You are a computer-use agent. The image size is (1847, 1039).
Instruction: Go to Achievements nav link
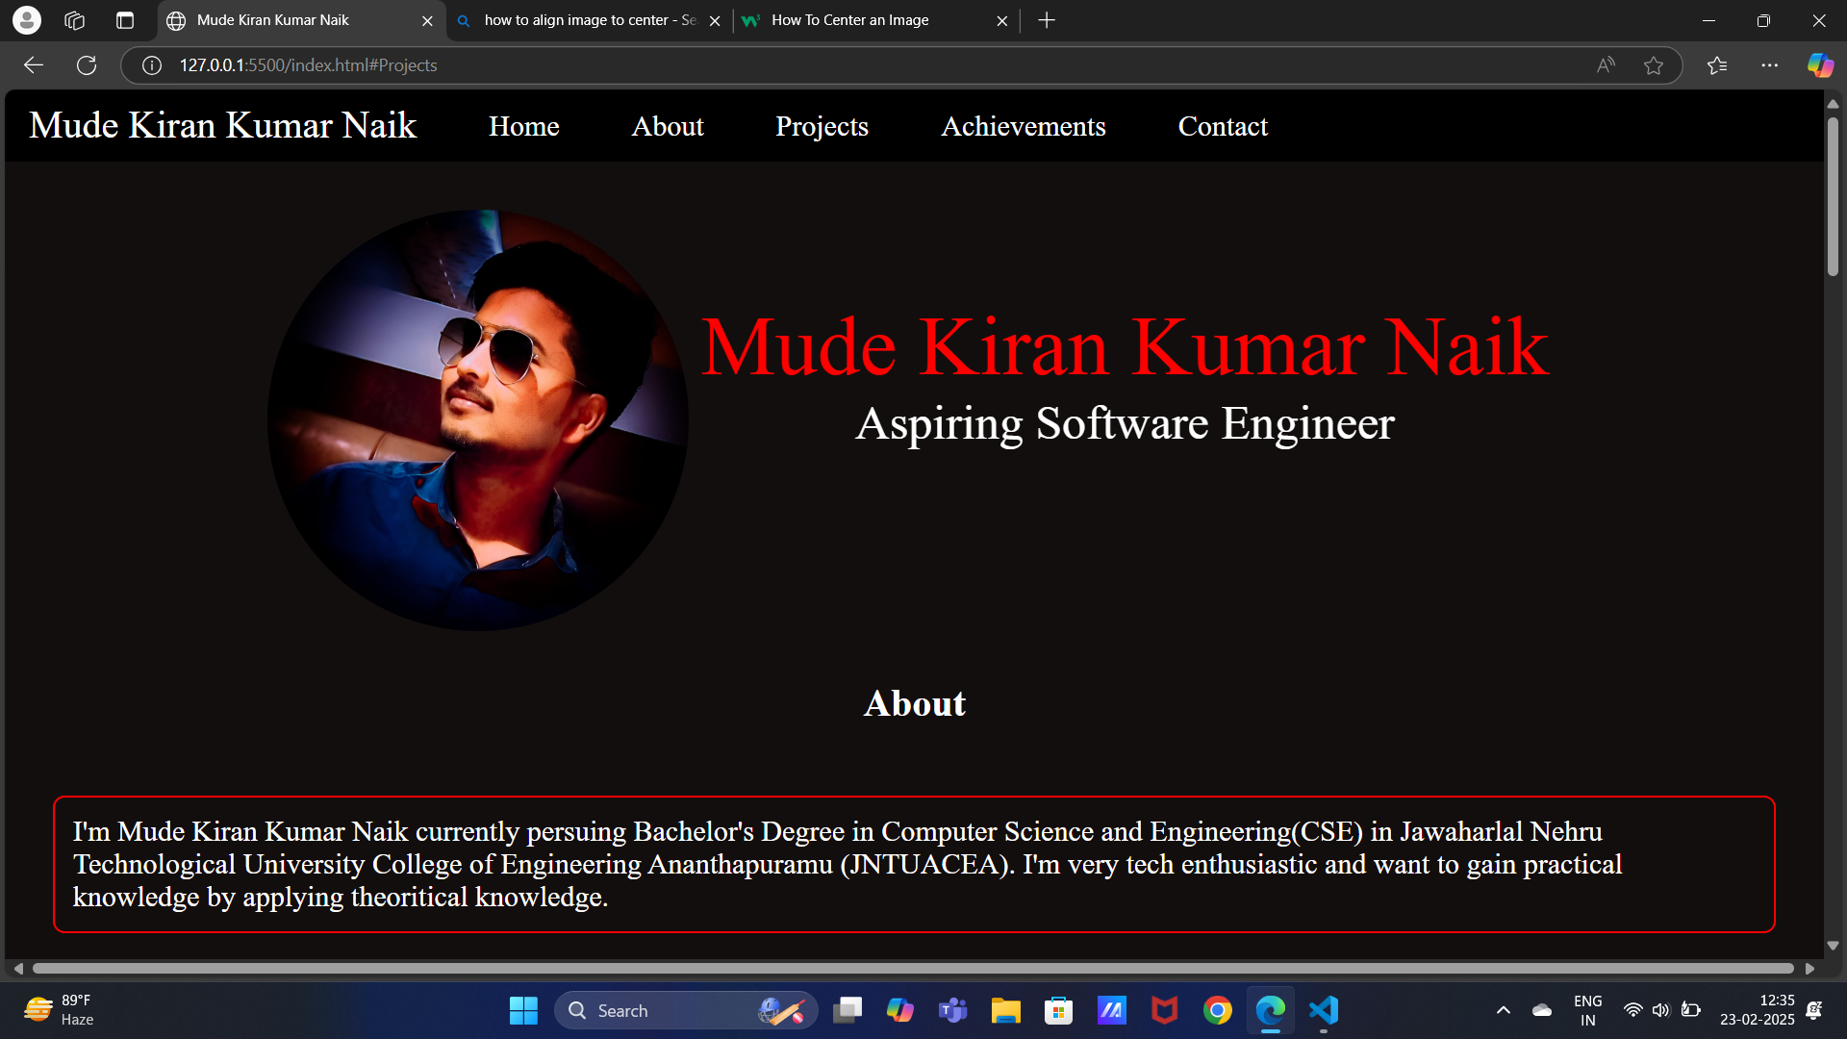point(1024,126)
